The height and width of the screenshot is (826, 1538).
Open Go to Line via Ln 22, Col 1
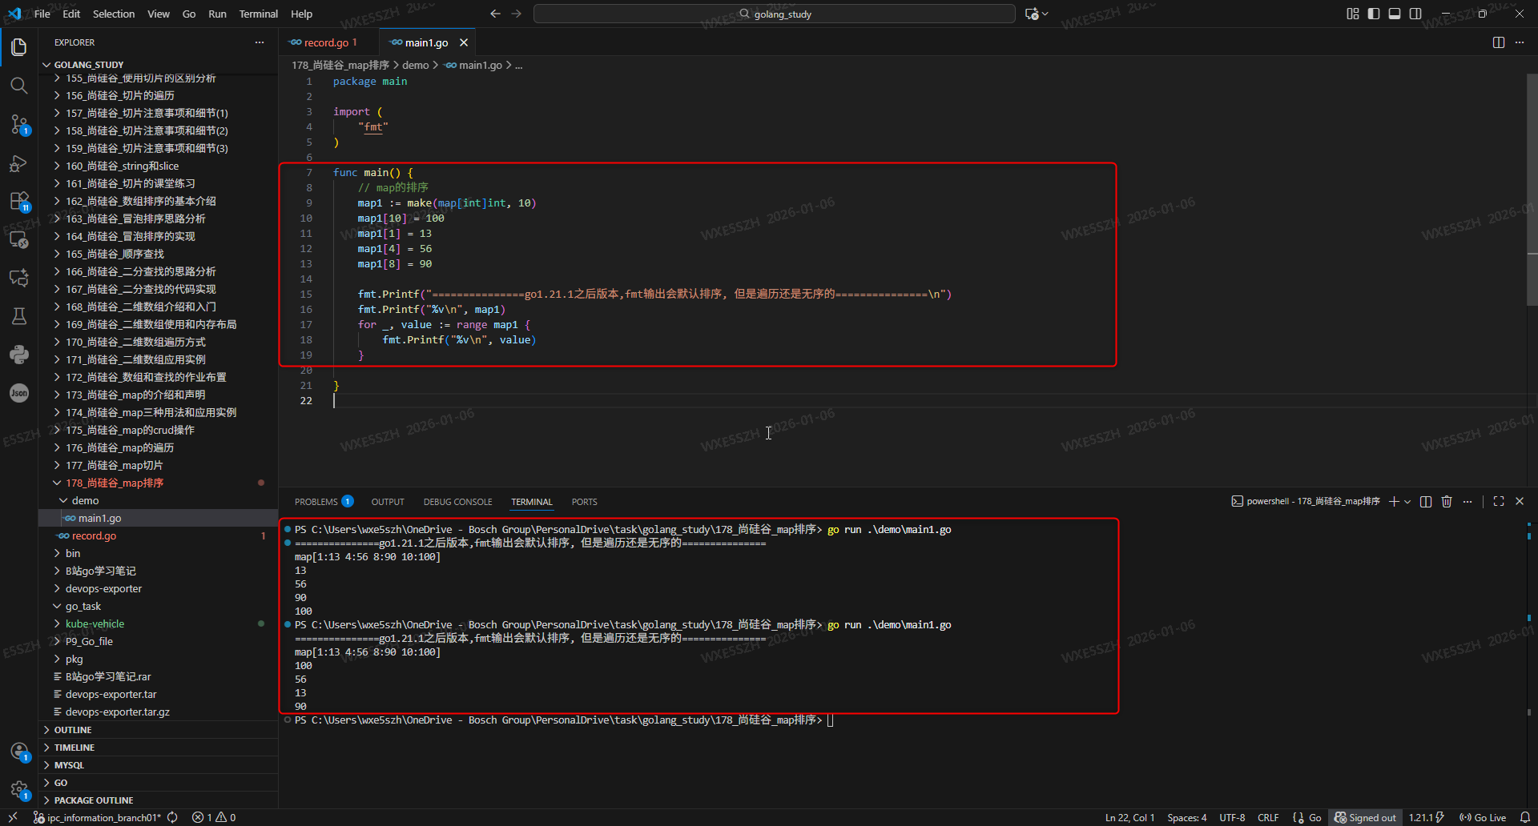(1129, 817)
